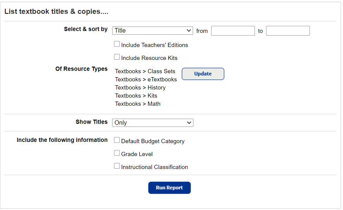343x210 pixels.
Task: Select Textbooks > Class Sets resource type
Action: click(x=145, y=71)
